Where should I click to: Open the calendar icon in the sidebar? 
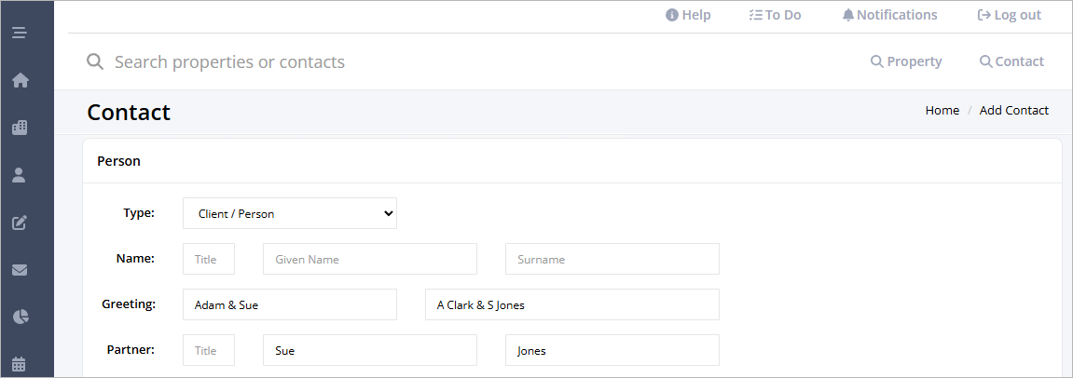point(20,364)
